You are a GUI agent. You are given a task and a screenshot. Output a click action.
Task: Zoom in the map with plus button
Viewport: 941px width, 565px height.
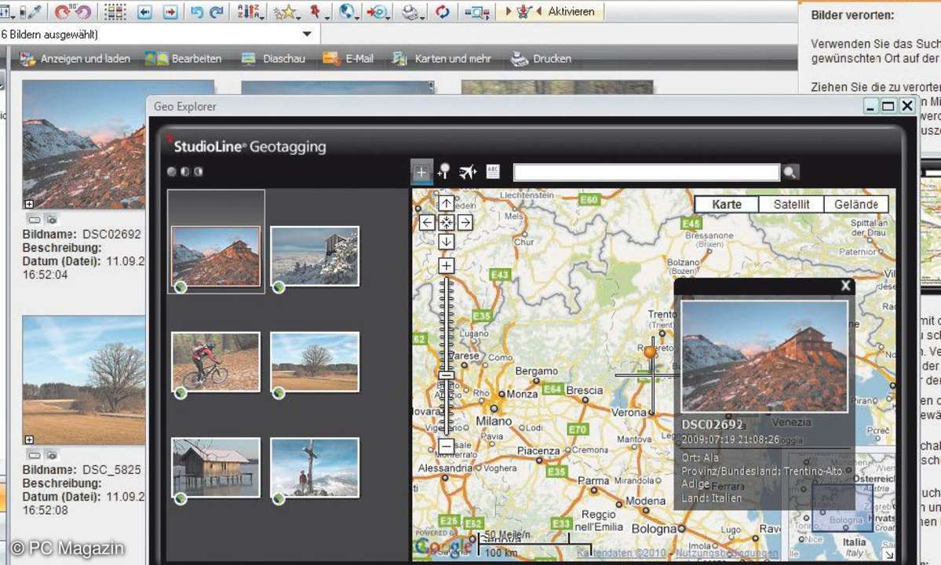point(446,266)
